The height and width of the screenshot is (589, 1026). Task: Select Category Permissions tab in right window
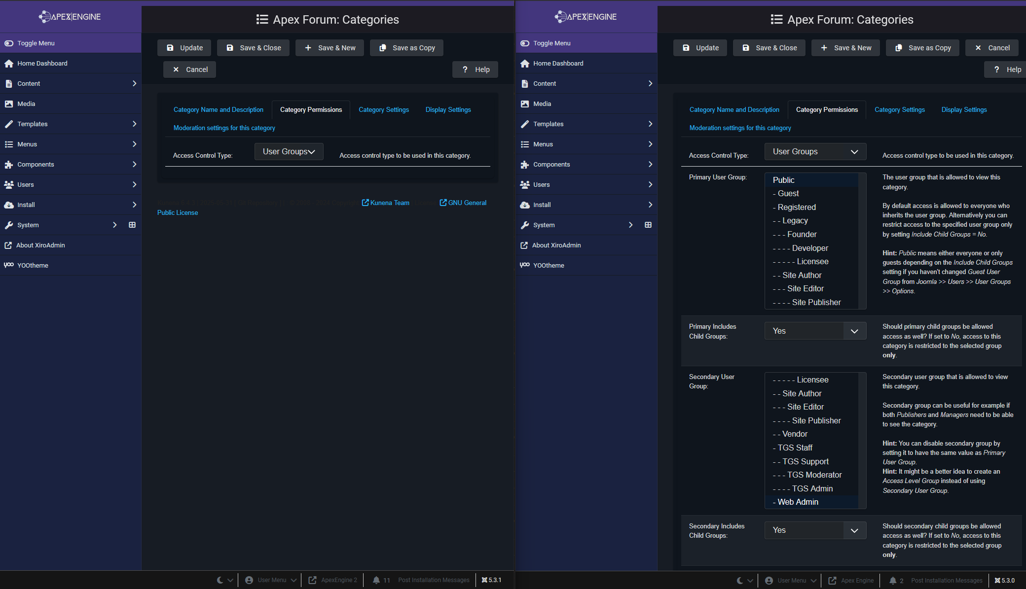tap(827, 110)
